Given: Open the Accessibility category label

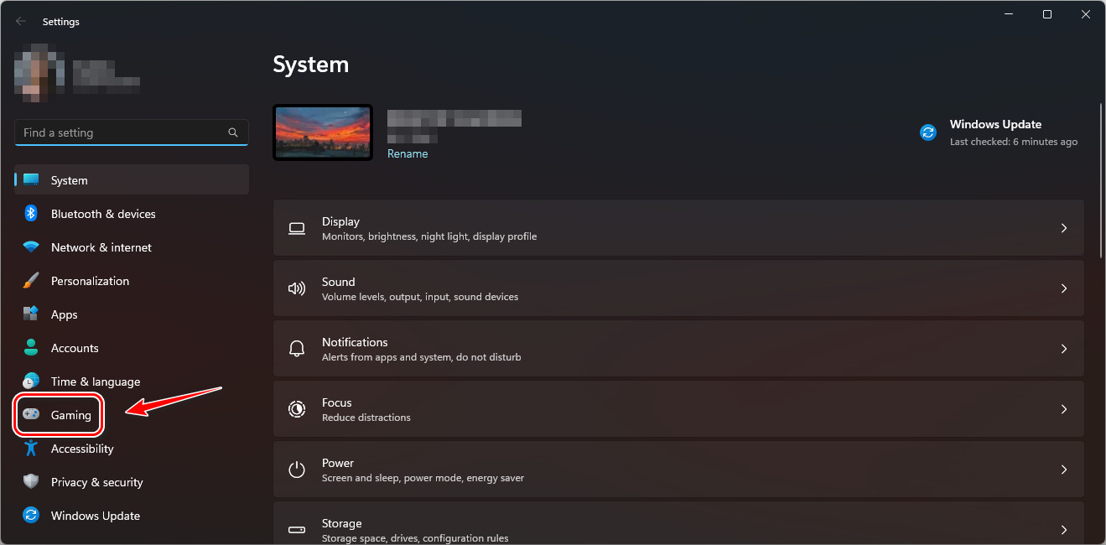Looking at the screenshot, I should [x=82, y=449].
